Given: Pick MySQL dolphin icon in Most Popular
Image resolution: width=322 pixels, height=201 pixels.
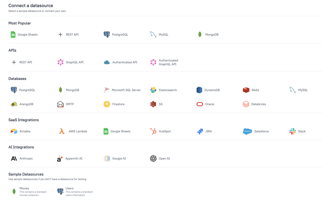Looking at the screenshot, I should click(x=153, y=34).
